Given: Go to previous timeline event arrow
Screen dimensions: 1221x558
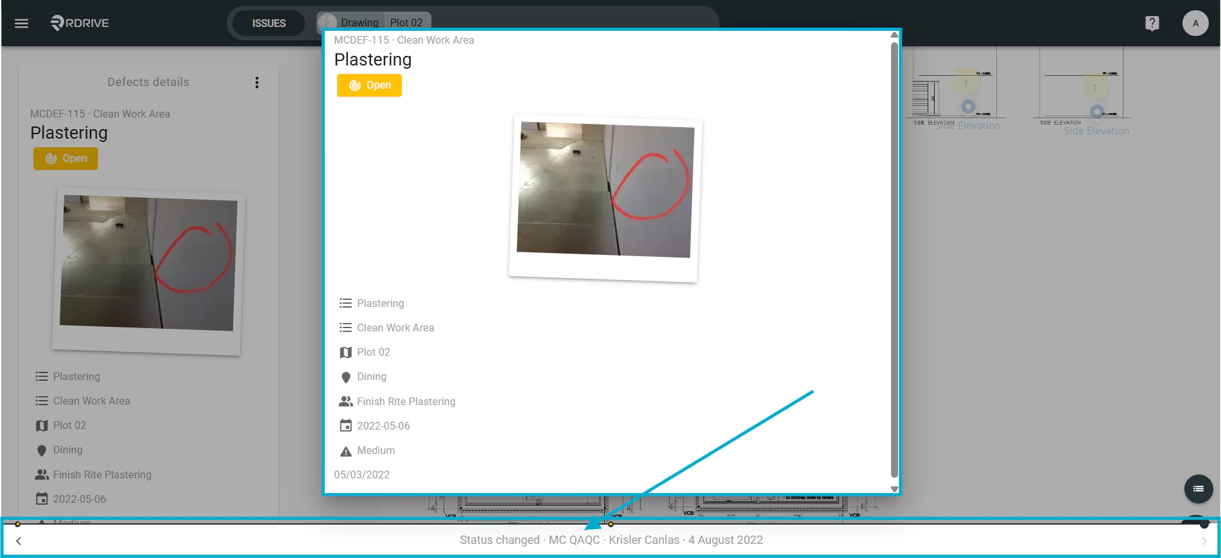Looking at the screenshot, I should (19, 541).
